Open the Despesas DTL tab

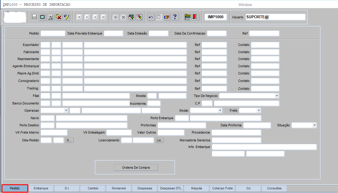point(171,188)
